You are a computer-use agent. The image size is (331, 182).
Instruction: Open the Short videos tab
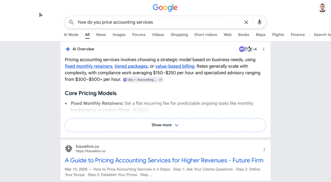tap(206, 35)
